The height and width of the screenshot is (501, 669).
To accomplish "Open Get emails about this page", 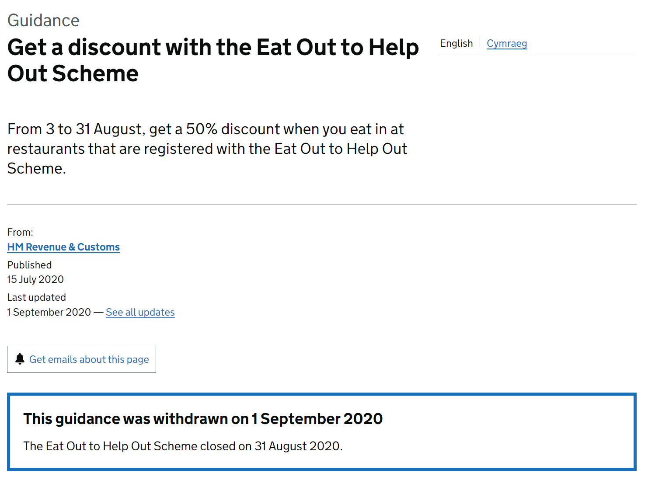I will (x=81, y=359).
